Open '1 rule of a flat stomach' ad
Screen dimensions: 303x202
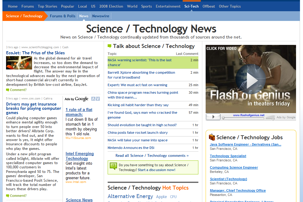79,112
